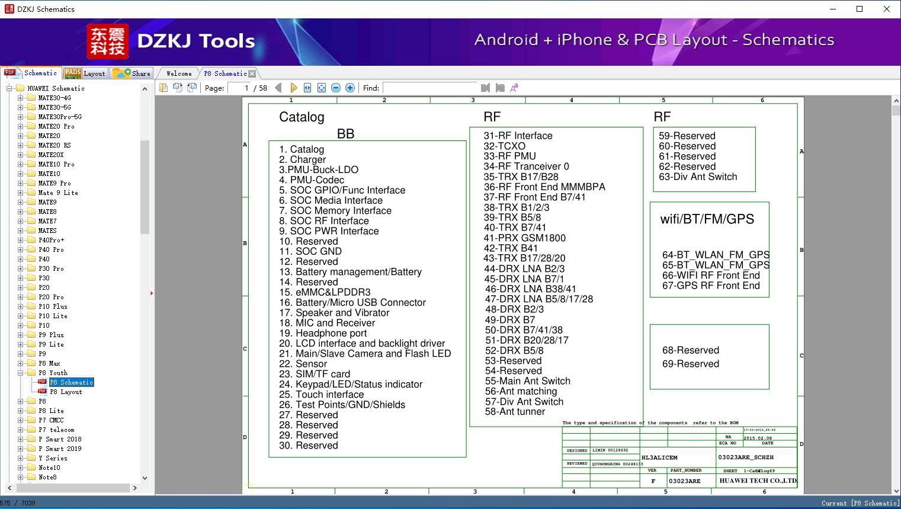Select the P9 Plus tree item

point(51,335)
